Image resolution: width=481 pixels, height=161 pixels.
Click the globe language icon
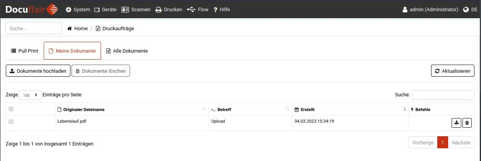click(466, 10)
